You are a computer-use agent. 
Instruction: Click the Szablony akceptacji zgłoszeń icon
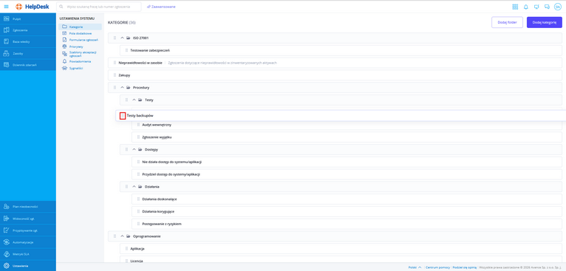pos(64,53)
